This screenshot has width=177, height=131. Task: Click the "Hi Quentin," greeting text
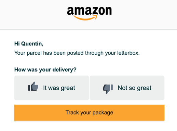pyautogui.click(x=29, y=44)
